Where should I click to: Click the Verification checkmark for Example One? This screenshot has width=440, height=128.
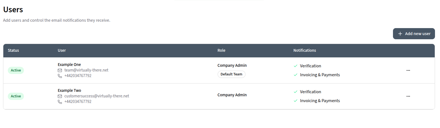click(x=296, y=66)
